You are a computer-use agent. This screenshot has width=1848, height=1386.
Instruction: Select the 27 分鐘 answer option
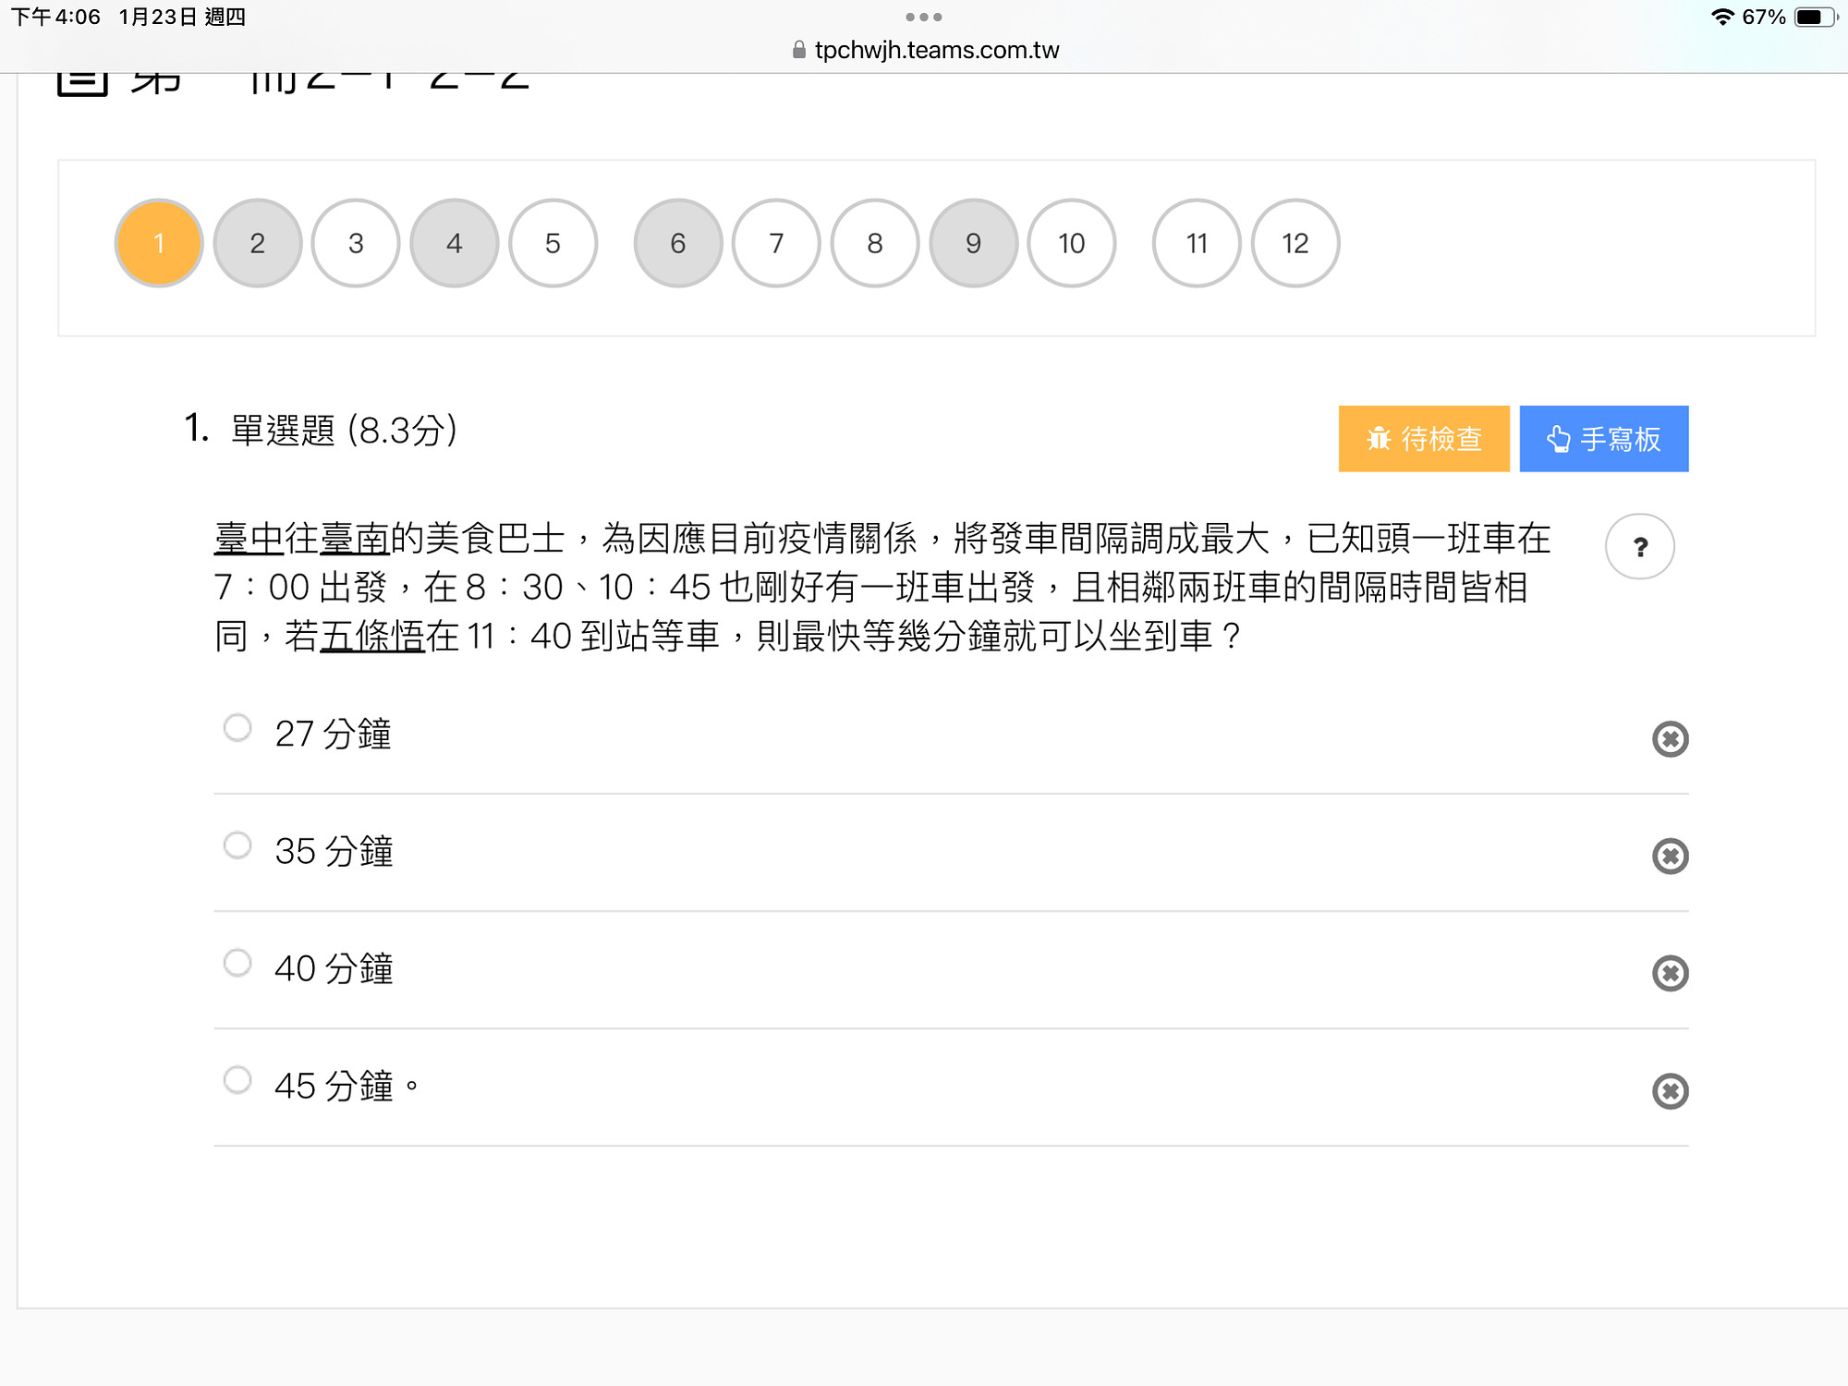coord(237,728)
